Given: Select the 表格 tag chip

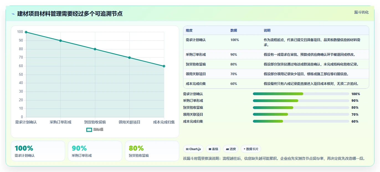Looking at the screenshot, I should 214,149.
